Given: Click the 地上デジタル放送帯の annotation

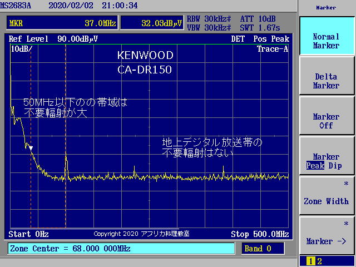Looking at the screenshot, I should pyautogui.click(x=212, y=142).
